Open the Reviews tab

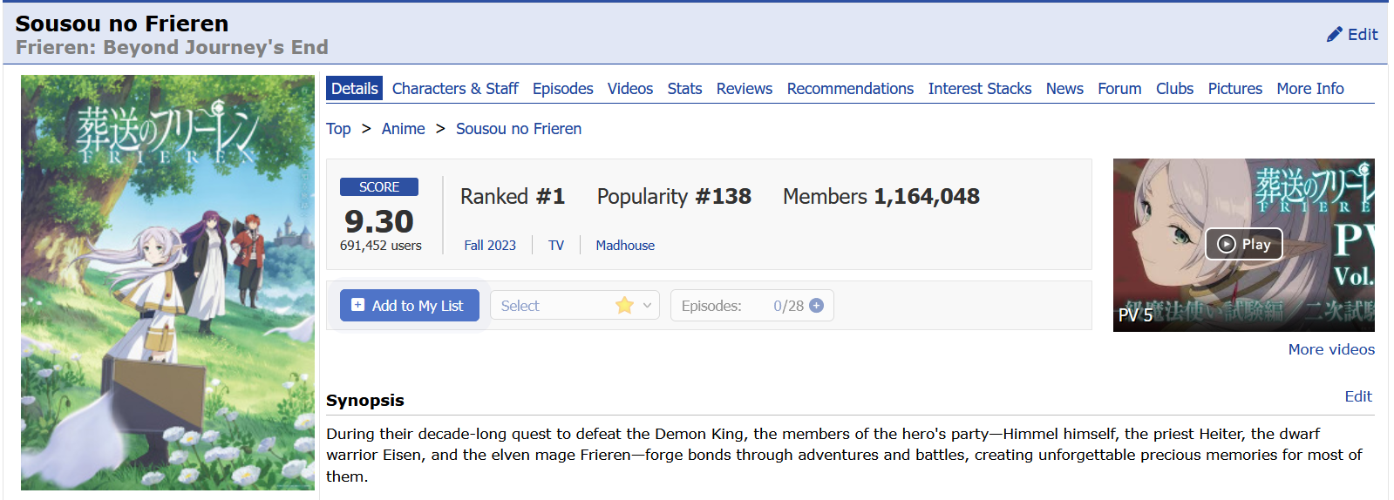744,89
